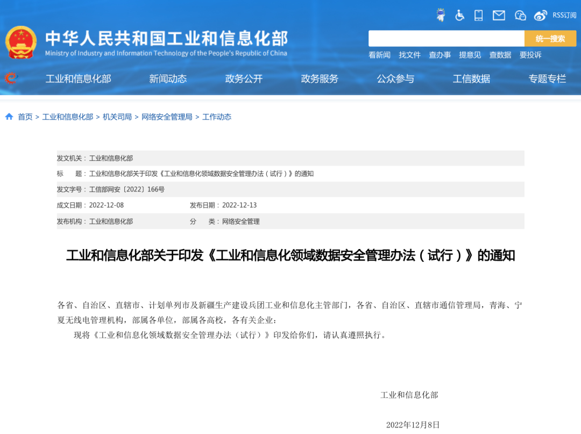
Task: Switch to the 新闻动态 navigation tab
Action: (x=167, y=79)
